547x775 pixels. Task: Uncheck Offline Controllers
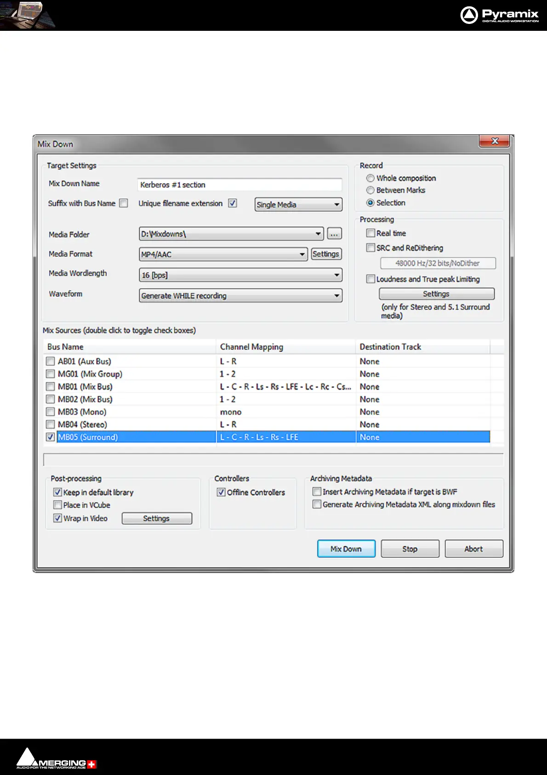click(x=221, y=492)
